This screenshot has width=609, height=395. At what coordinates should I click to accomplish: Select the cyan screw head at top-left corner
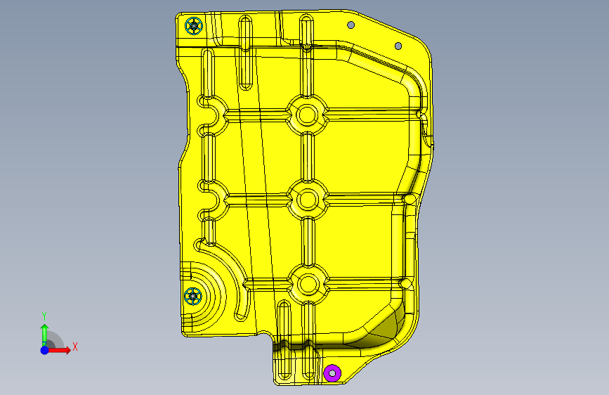194,26
